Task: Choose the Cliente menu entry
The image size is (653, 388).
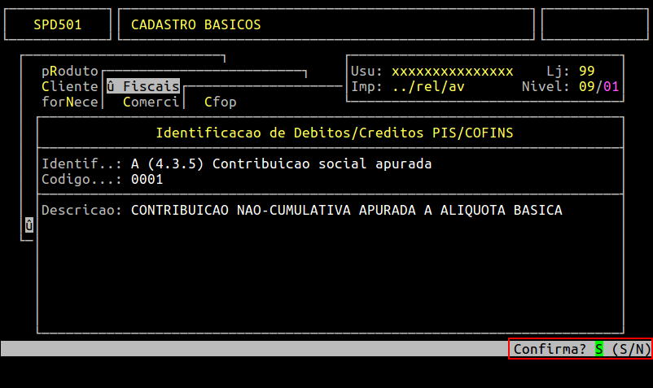Action: [70, 86]
